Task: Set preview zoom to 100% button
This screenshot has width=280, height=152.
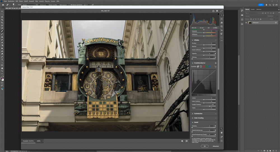Action: tap(39, 141)
